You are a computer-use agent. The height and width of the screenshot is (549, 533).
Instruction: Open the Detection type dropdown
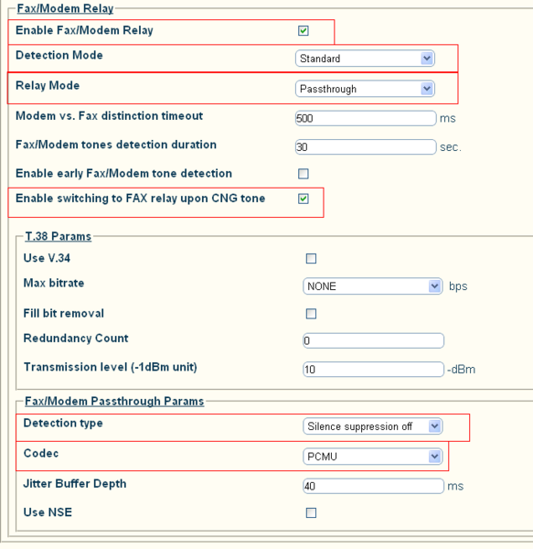372,426
